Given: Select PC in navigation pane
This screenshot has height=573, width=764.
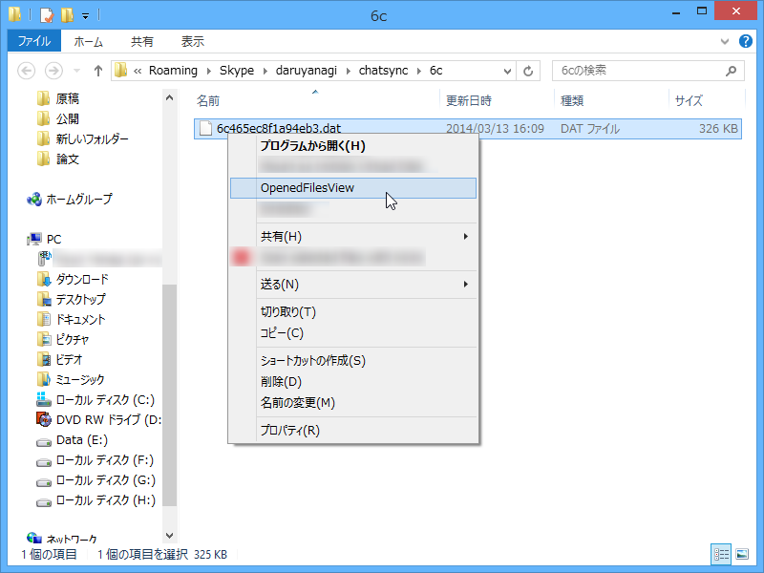Looking at the screenshot, I should pyautogui.click(x=53, y=240).
